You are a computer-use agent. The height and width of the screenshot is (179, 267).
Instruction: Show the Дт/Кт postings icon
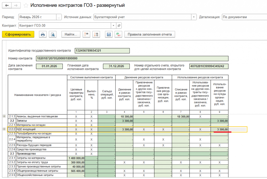(118, 34)
